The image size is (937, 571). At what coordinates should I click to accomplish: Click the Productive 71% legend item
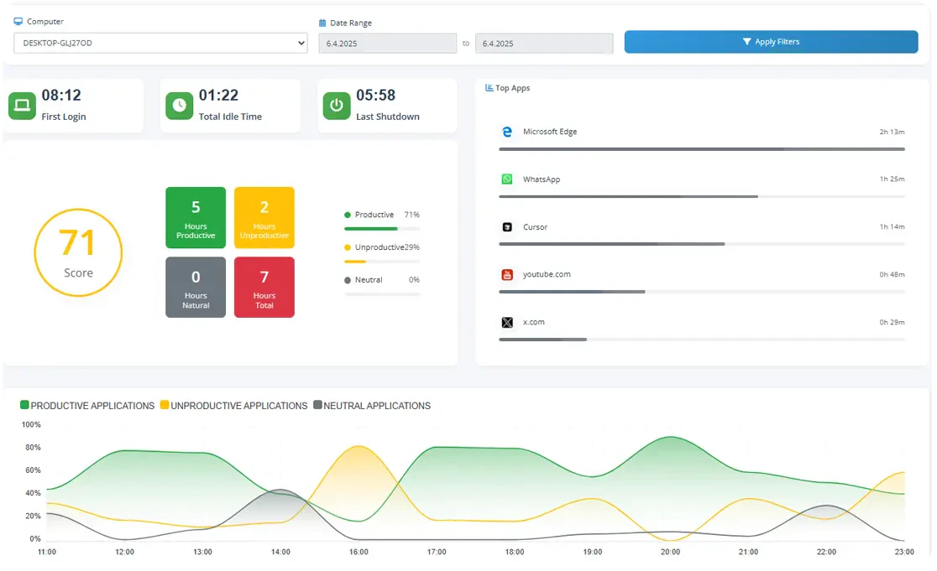383,215
